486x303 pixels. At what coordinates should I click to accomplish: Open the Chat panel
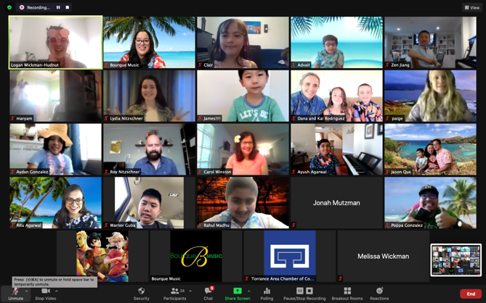click(x=208, y=292)
